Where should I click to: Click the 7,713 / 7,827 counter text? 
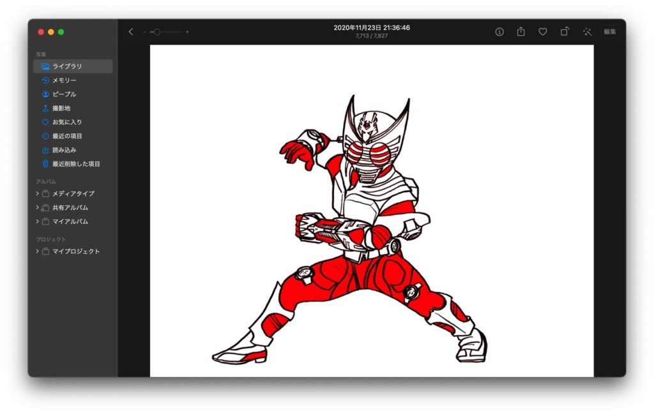372,36
